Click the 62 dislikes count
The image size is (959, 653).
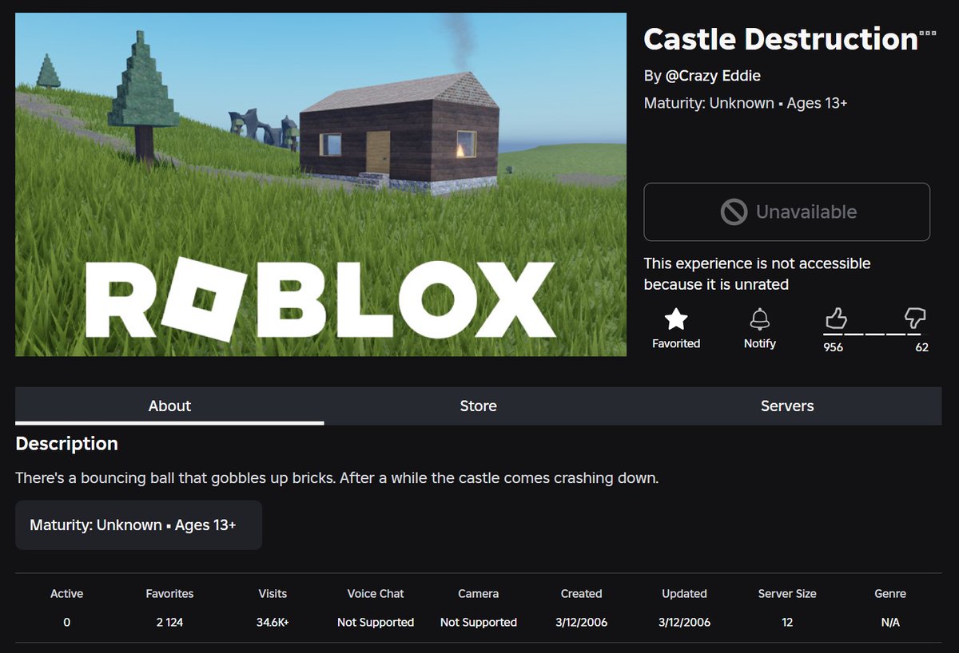click(922, 347)
